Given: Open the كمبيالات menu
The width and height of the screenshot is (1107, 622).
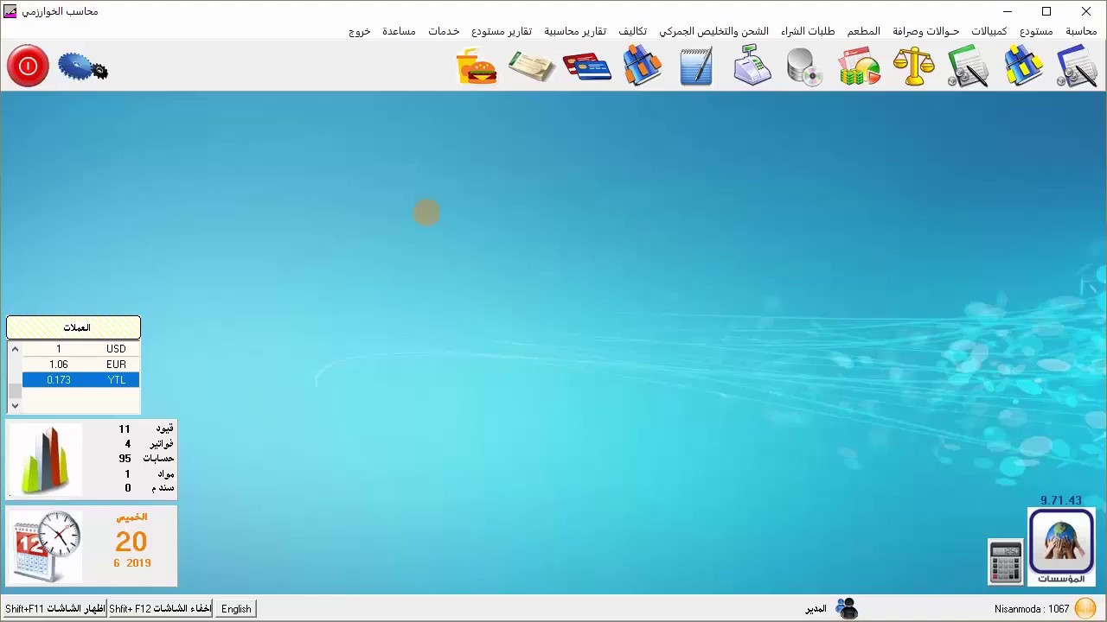Looking at the screenshot, I should point(989,31).
